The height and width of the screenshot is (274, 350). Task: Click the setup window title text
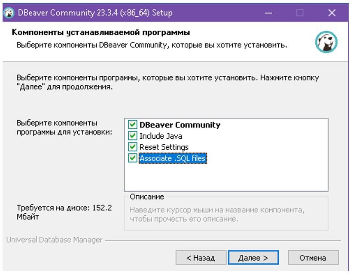tap(95, 13)
